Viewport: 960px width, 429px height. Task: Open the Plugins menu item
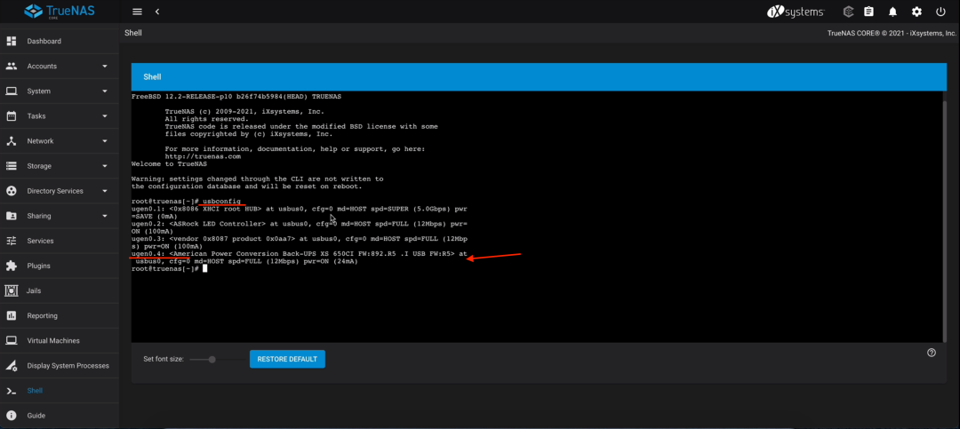[60, 266]
